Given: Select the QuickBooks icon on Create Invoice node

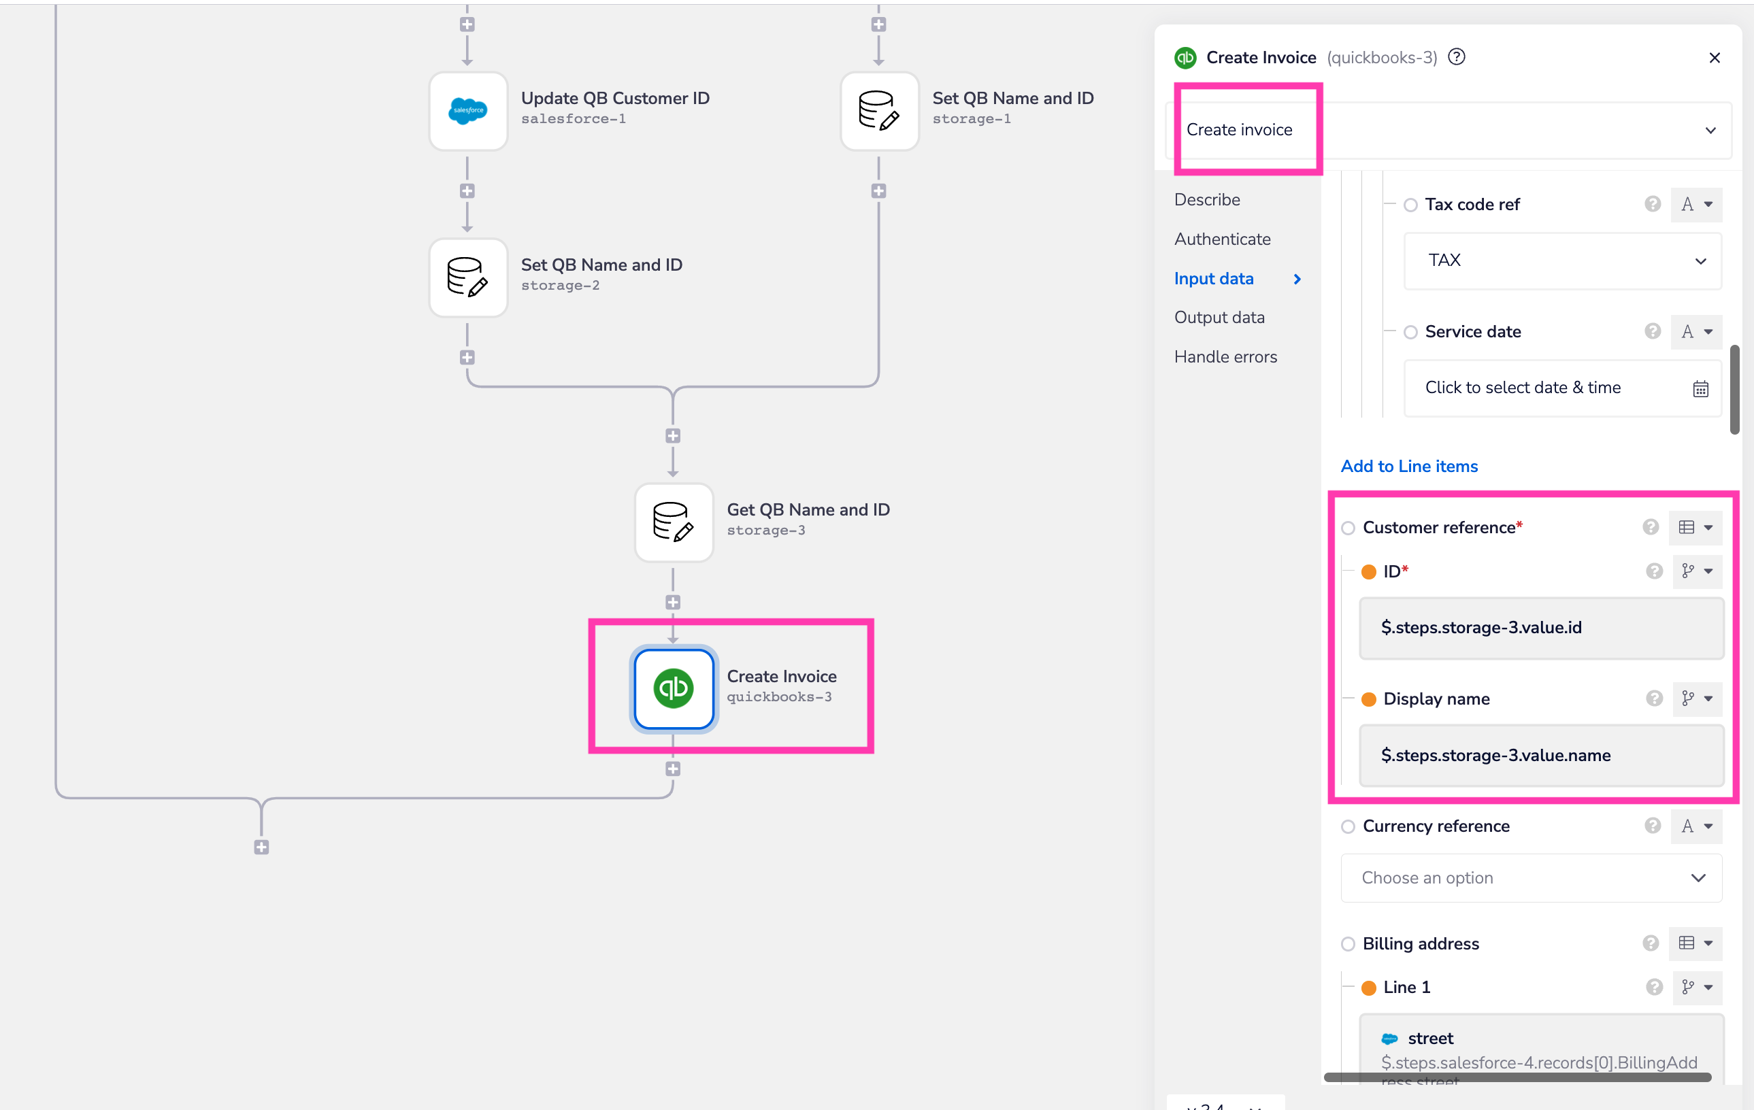Looking at the screenshot, I should [x=673, y=688].
